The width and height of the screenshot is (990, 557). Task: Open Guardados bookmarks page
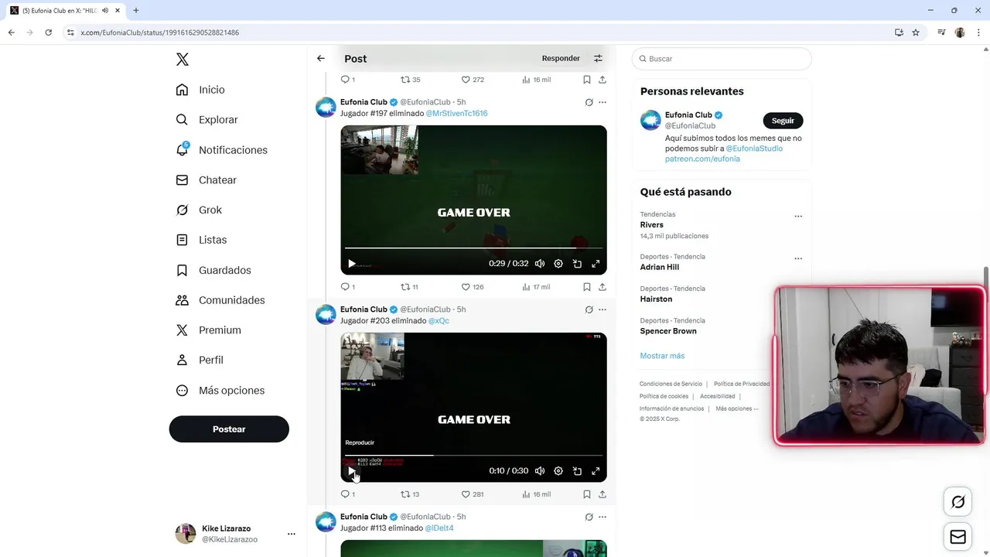pos(213,270)
